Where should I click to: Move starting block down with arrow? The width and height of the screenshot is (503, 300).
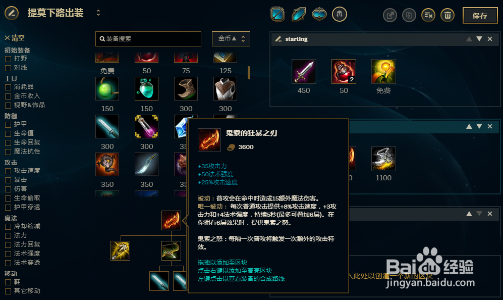tap(479, 39)
